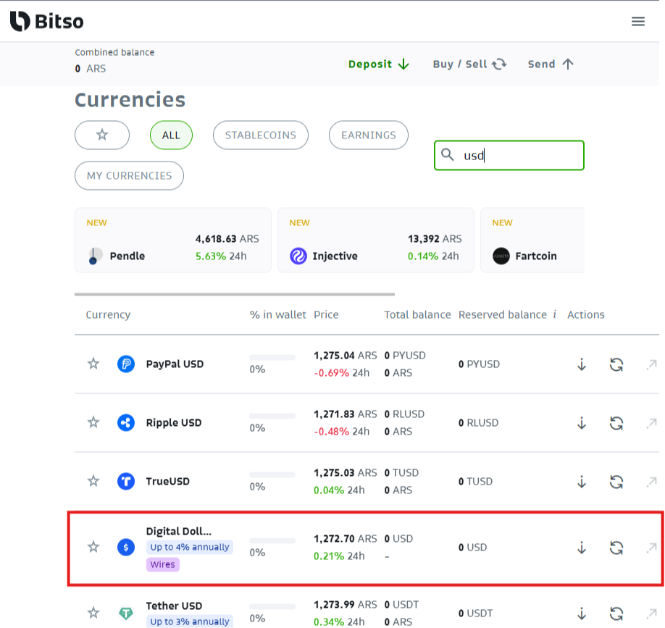Click the carousel horizontal scrollbar
Viewport: 665px width, 628px height.
235,294
